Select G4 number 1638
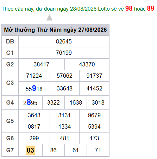The width and height of the screenshot is (157, 159). pos(76,102)
